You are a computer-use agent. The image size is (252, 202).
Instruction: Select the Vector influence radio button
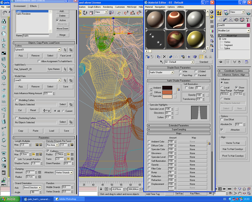click(x=222, y=99)
